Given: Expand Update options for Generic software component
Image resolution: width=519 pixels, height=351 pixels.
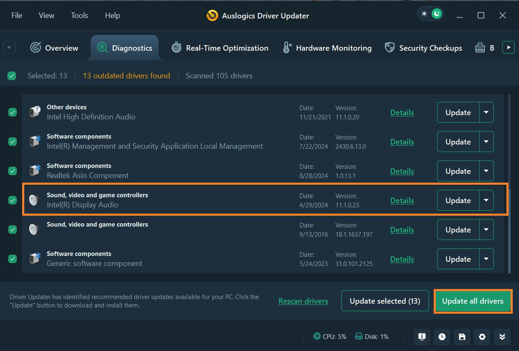Looking at the screenshot, I should click(486, 259).
